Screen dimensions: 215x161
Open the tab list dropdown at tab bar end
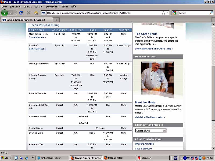(213, 20)
